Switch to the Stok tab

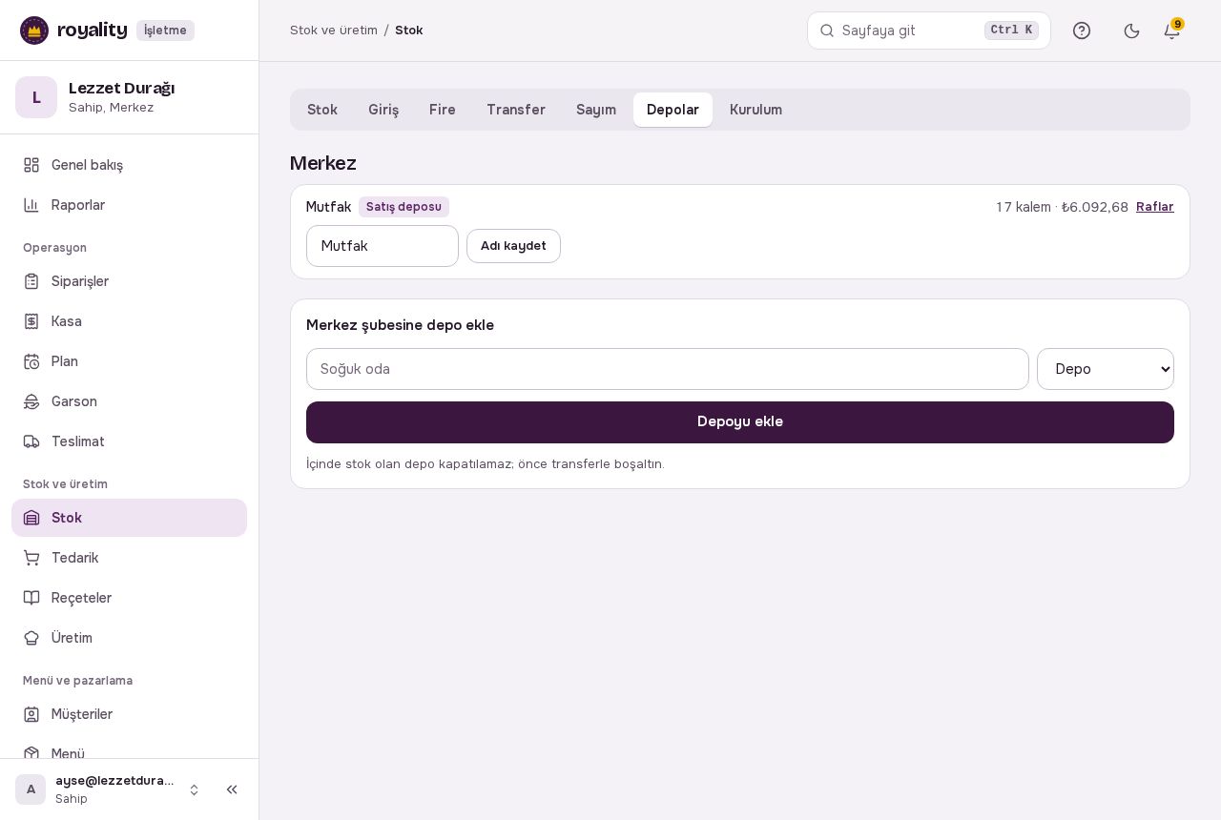click(322, 110)
